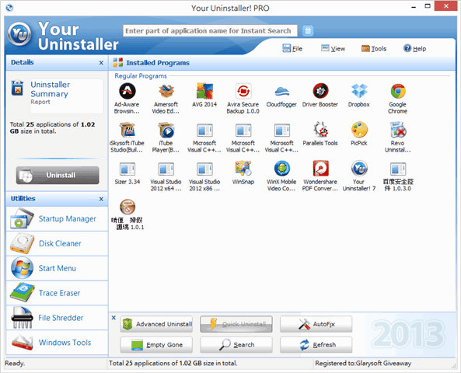Focus the Instant Search input field
Image resolution: width=461 pixels, height=373 pixels.
(210, 30)
